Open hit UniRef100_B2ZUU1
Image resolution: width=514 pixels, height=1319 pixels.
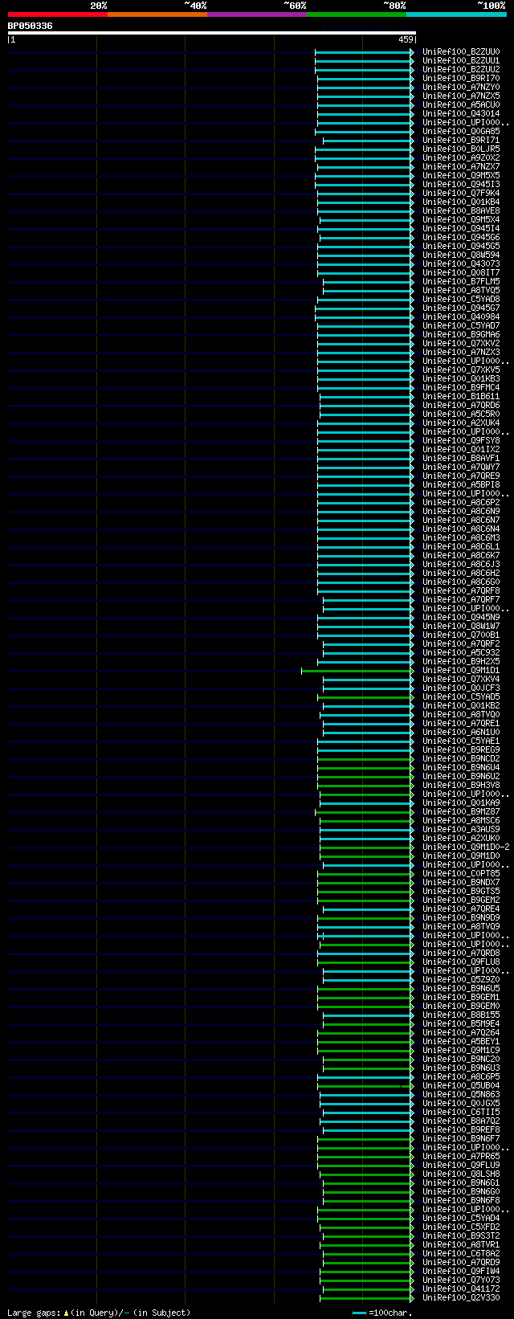click(461, 61)
